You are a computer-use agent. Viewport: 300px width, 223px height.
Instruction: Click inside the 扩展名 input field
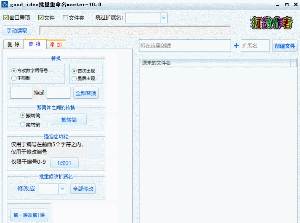pos(255,46)
